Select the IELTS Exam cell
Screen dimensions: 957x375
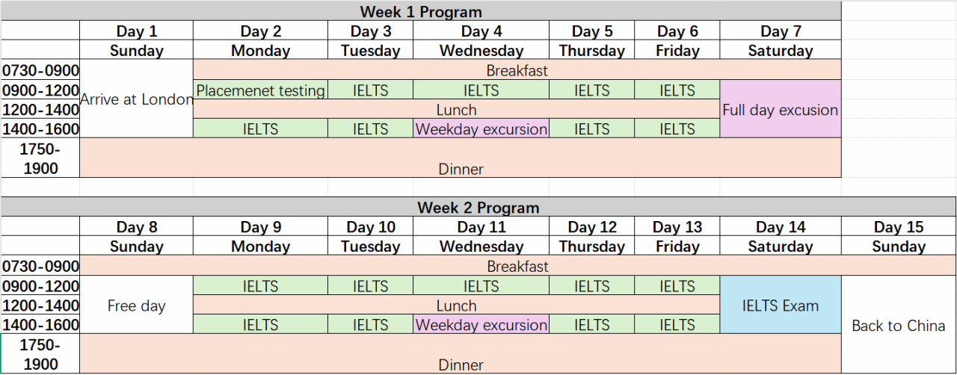781,306
